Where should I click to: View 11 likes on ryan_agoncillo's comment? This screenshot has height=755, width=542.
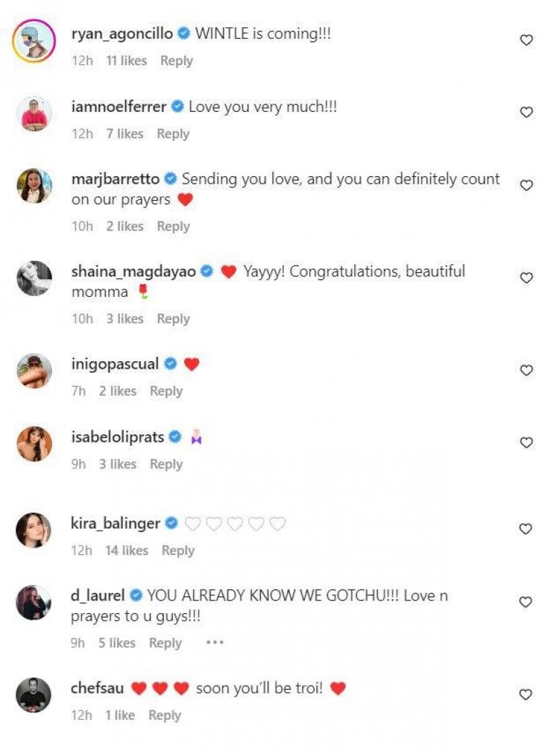click(126, 61)
